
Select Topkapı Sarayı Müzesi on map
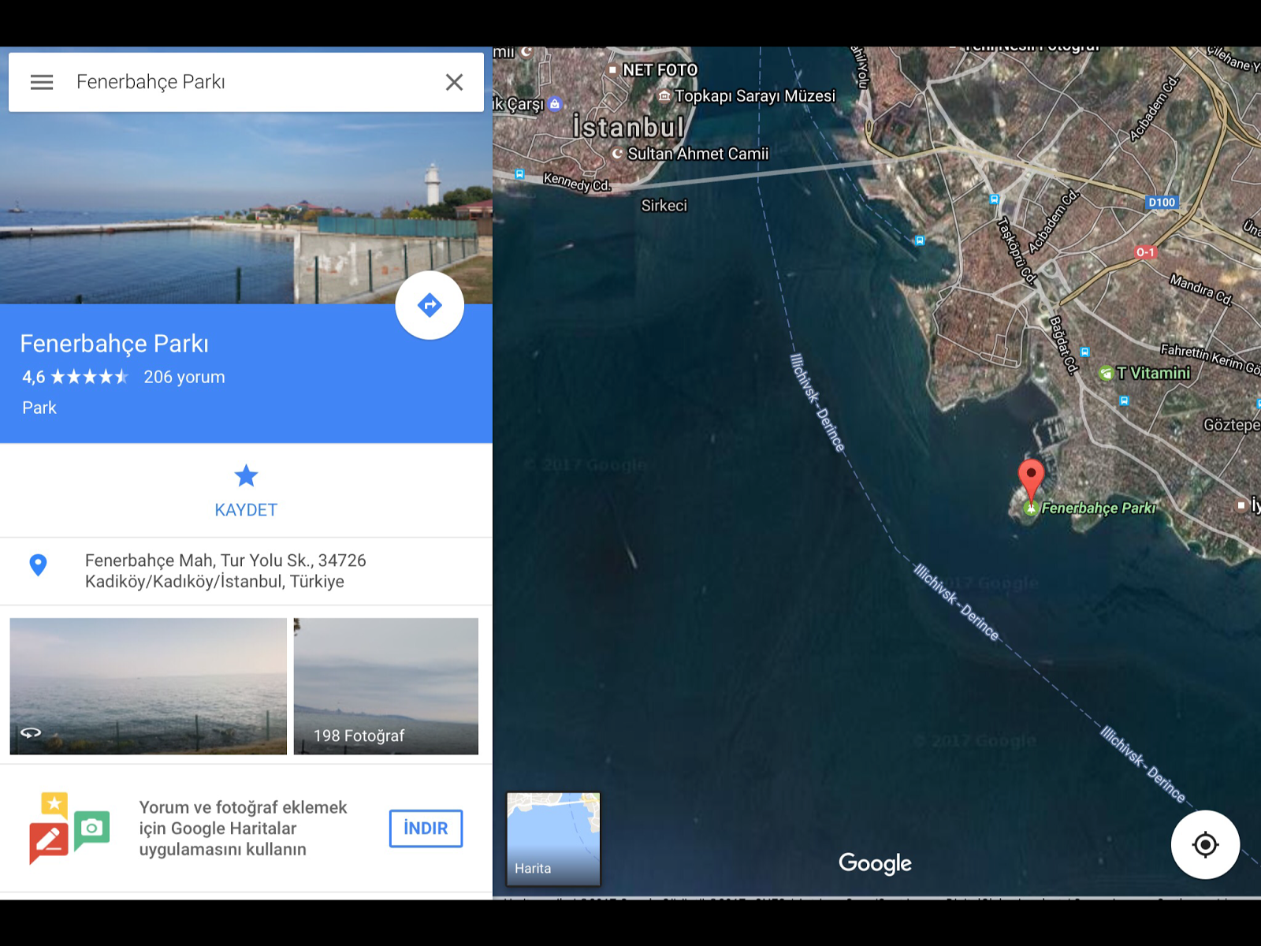click(x=754, y=96)
